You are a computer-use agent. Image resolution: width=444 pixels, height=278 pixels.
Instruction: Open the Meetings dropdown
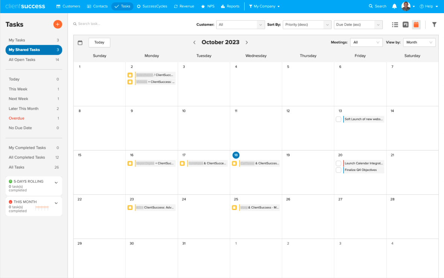(x=366, y=42)
